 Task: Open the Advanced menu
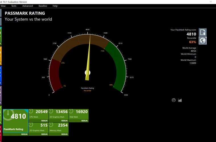click(28, 6)
